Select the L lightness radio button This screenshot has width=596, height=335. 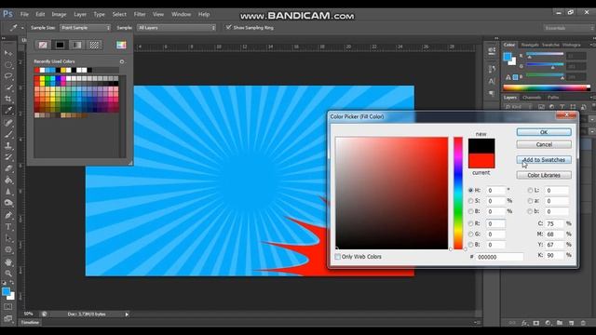530,190
